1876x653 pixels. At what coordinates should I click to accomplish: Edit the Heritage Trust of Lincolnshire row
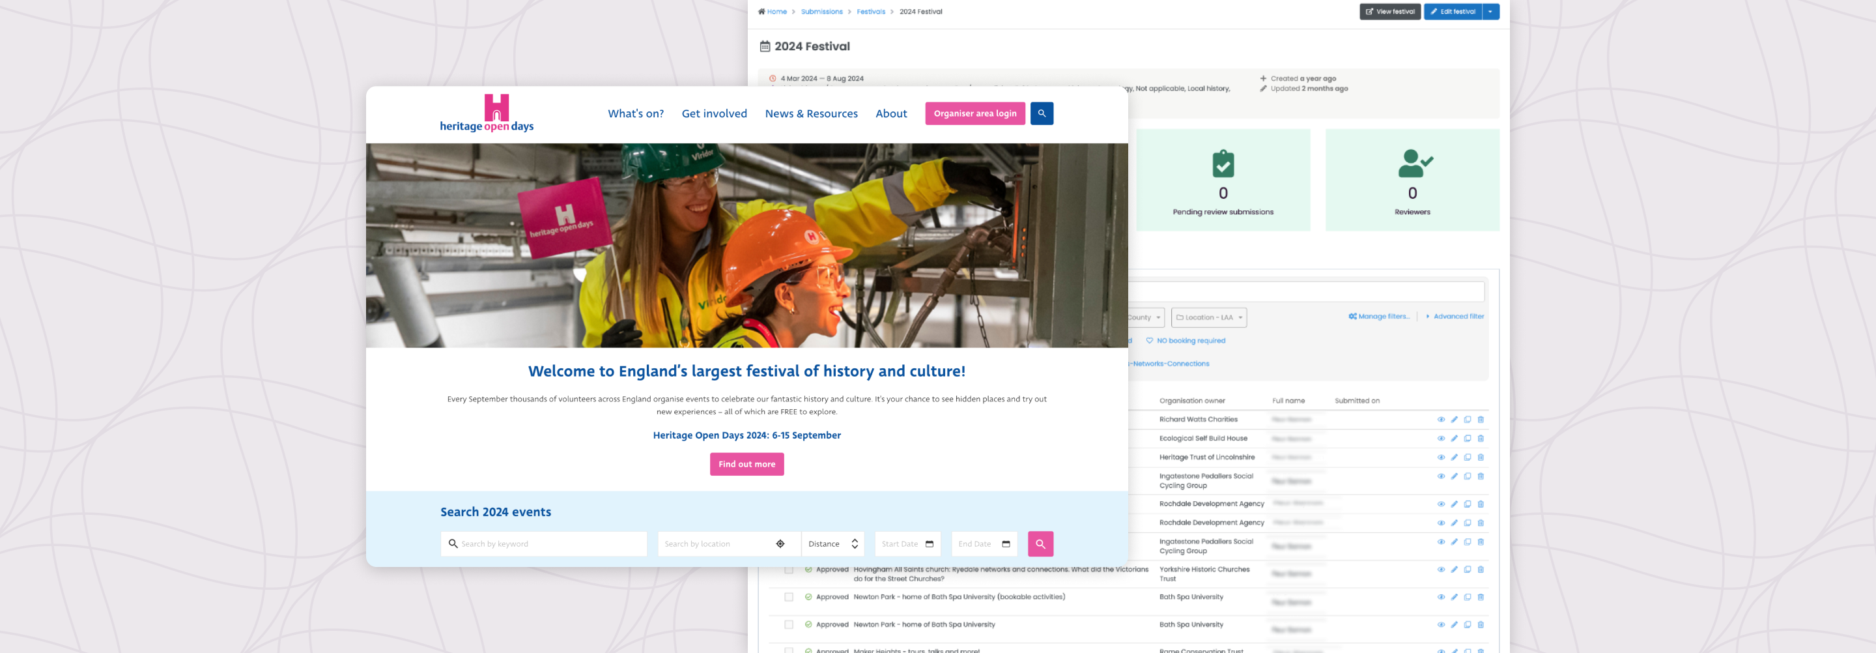pos(1454,457)
